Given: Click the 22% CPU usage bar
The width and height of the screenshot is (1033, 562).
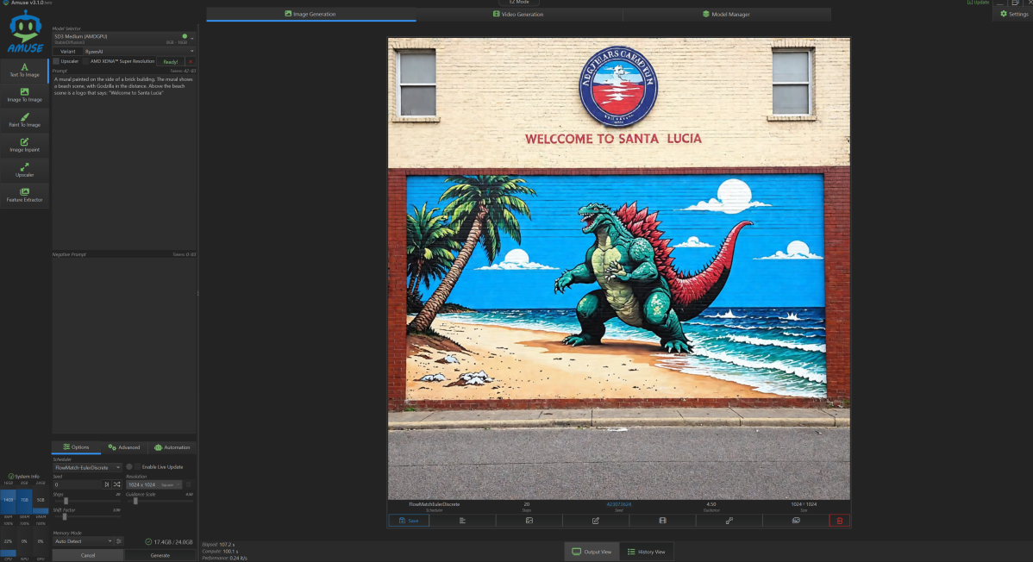Looking at the screenshot, I should click(x=8, y=541).
